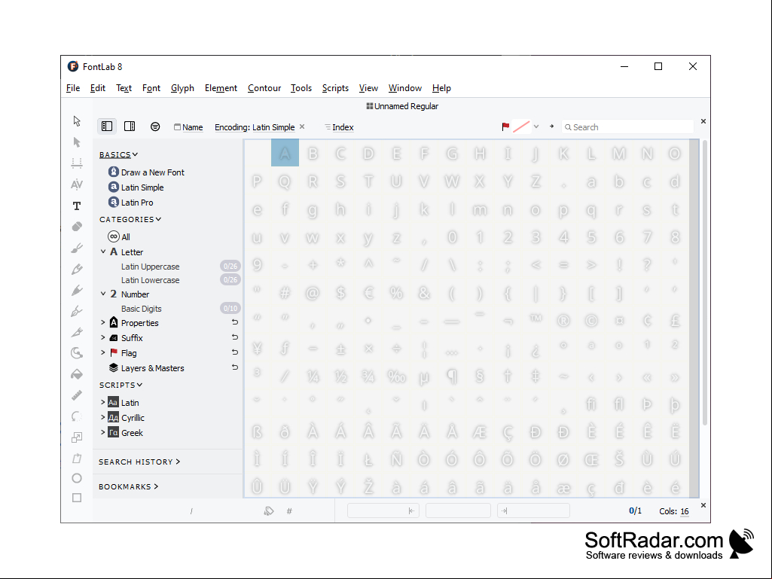Screen dimensions: 772x579
Task: Select the Knife tool
Action: (77, 332)
